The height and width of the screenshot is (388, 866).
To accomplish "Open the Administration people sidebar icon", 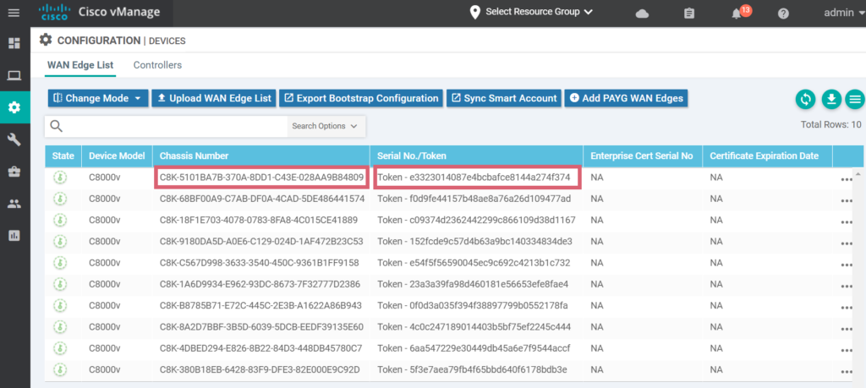I will pyautogui.click(x=14, y=204).
